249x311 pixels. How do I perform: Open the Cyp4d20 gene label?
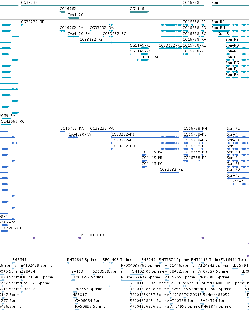(75, 15)
